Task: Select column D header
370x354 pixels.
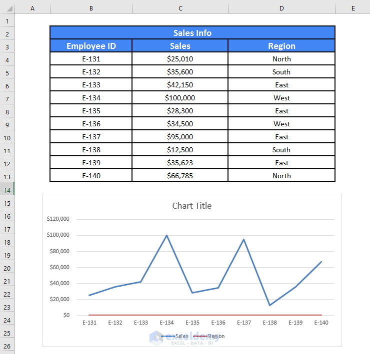Action: (281, 8)
